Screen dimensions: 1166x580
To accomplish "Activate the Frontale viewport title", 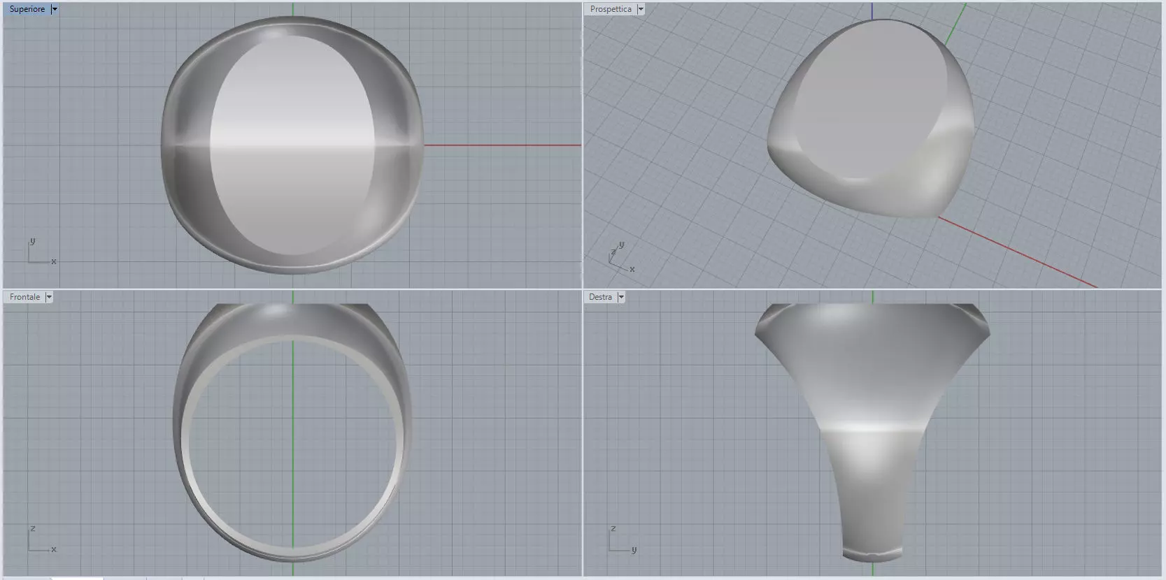I will pyautogui.click(x=25, y=297).
